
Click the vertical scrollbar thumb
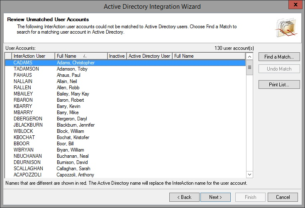tap(249, 68)
